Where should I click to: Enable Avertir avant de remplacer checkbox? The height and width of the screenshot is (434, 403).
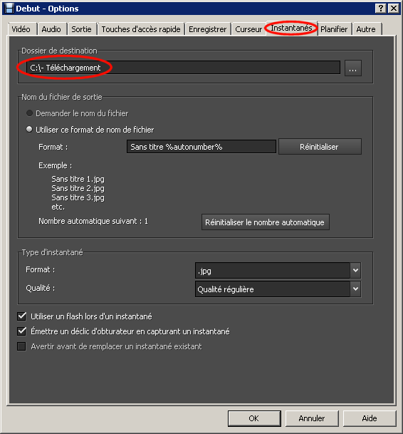pos(21,346)
